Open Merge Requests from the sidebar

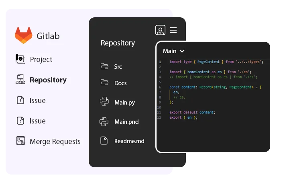tap(55, 141)
